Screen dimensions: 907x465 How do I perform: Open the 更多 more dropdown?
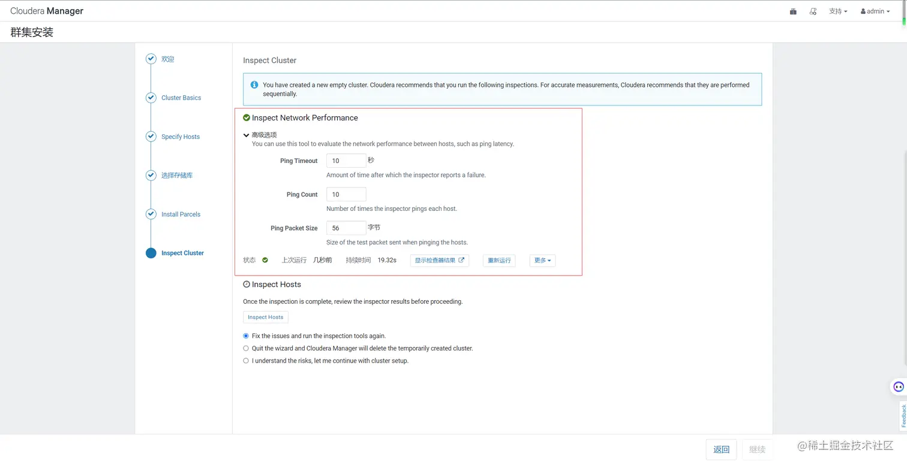coord(542,261)
